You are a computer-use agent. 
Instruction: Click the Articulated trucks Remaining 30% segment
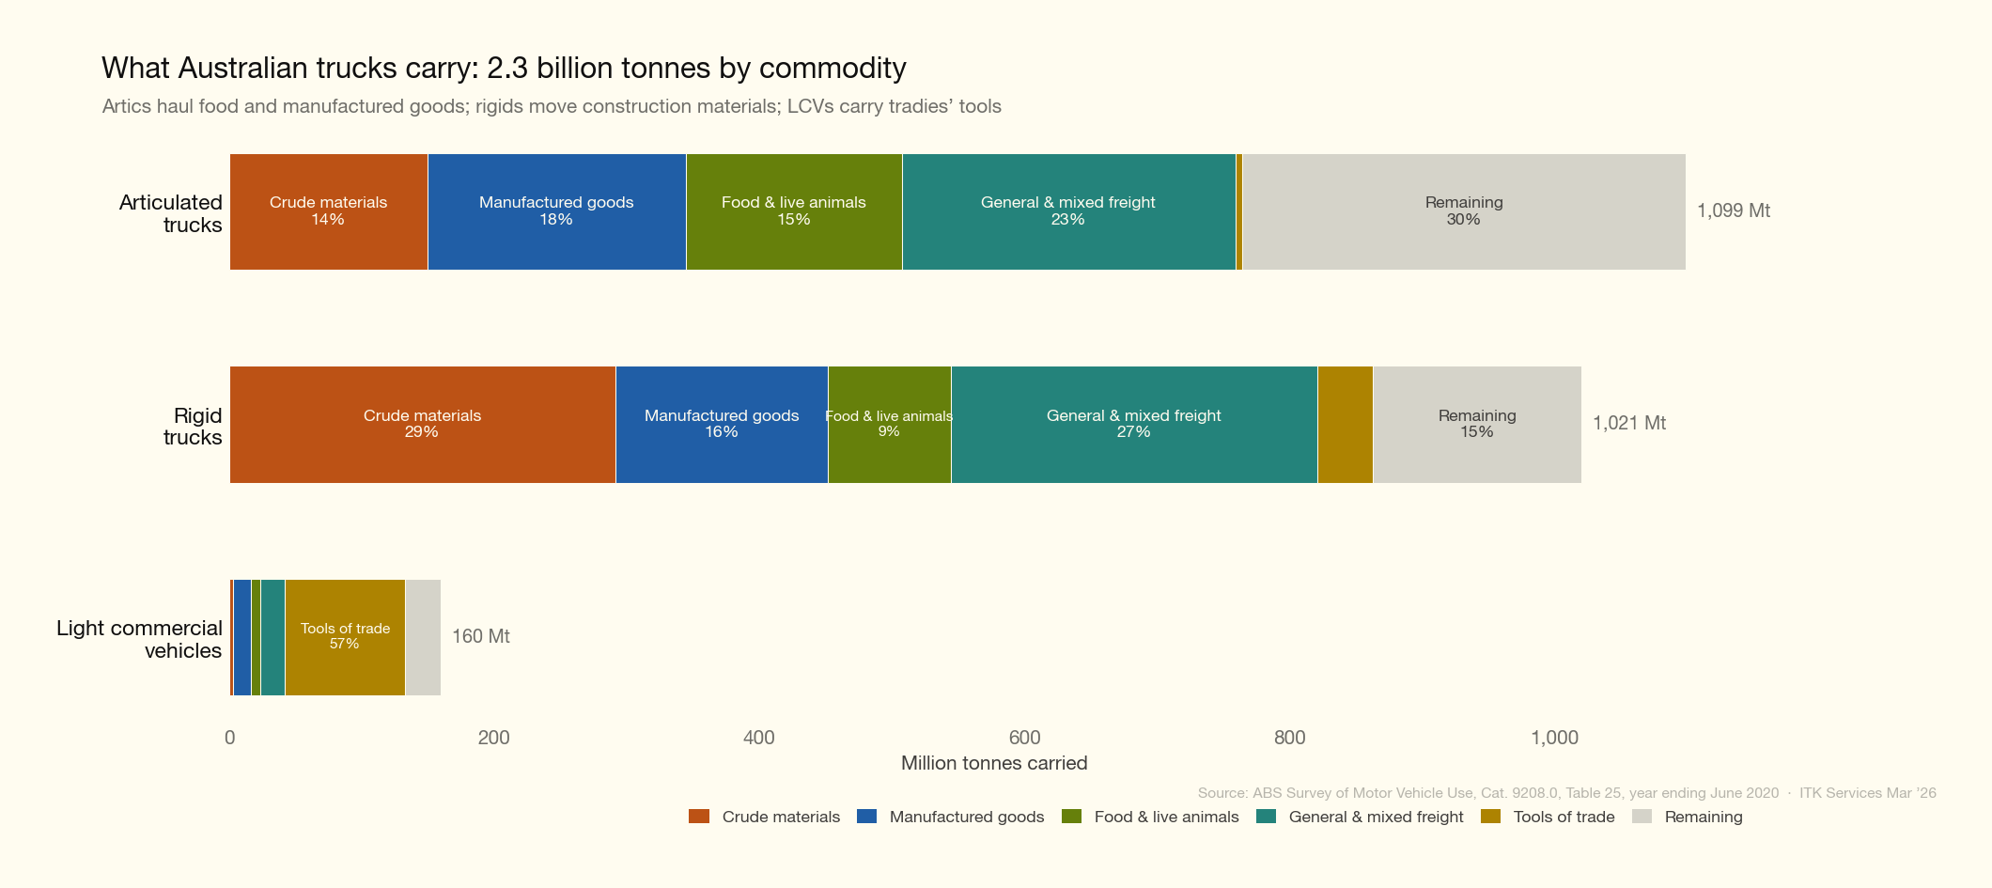point(1463,211)
